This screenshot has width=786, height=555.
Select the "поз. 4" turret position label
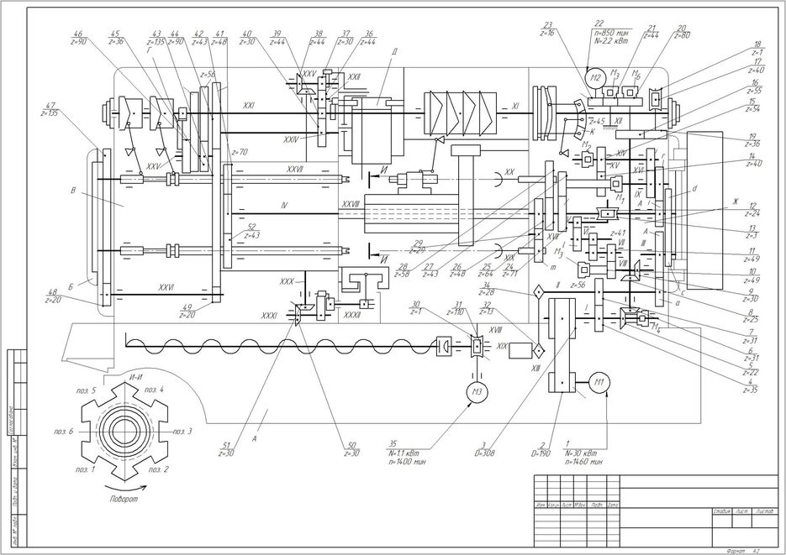click(155, 390)
